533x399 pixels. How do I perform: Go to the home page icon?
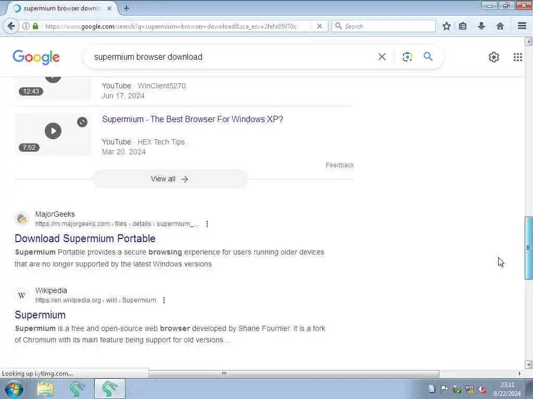[x=500, y=26]
